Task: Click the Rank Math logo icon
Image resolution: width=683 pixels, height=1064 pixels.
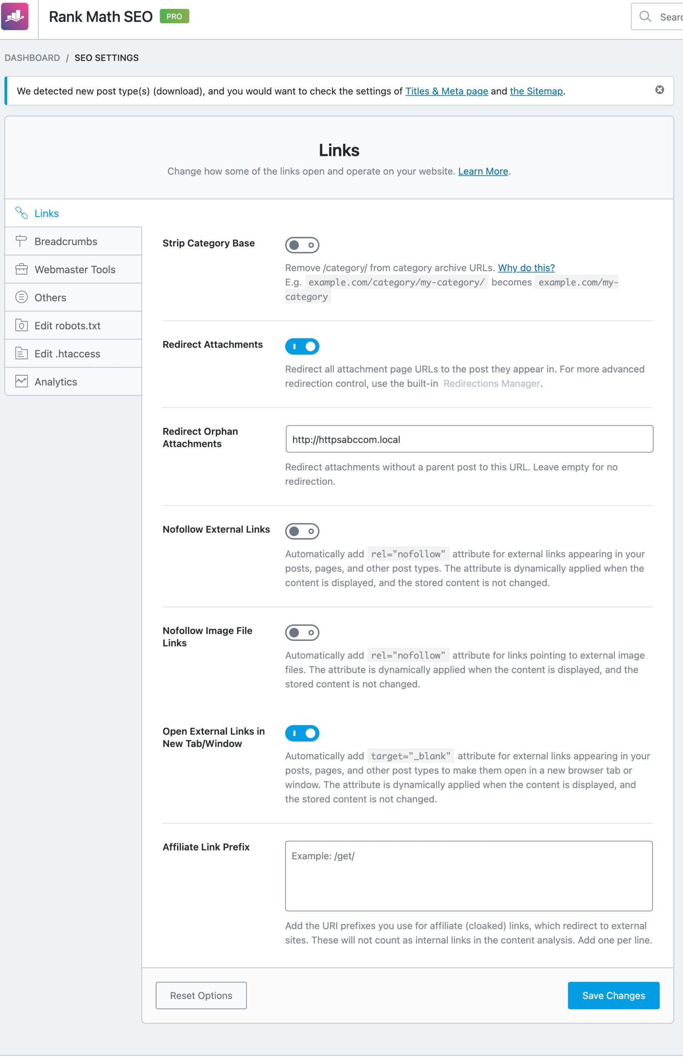Action: click(15, 16)
